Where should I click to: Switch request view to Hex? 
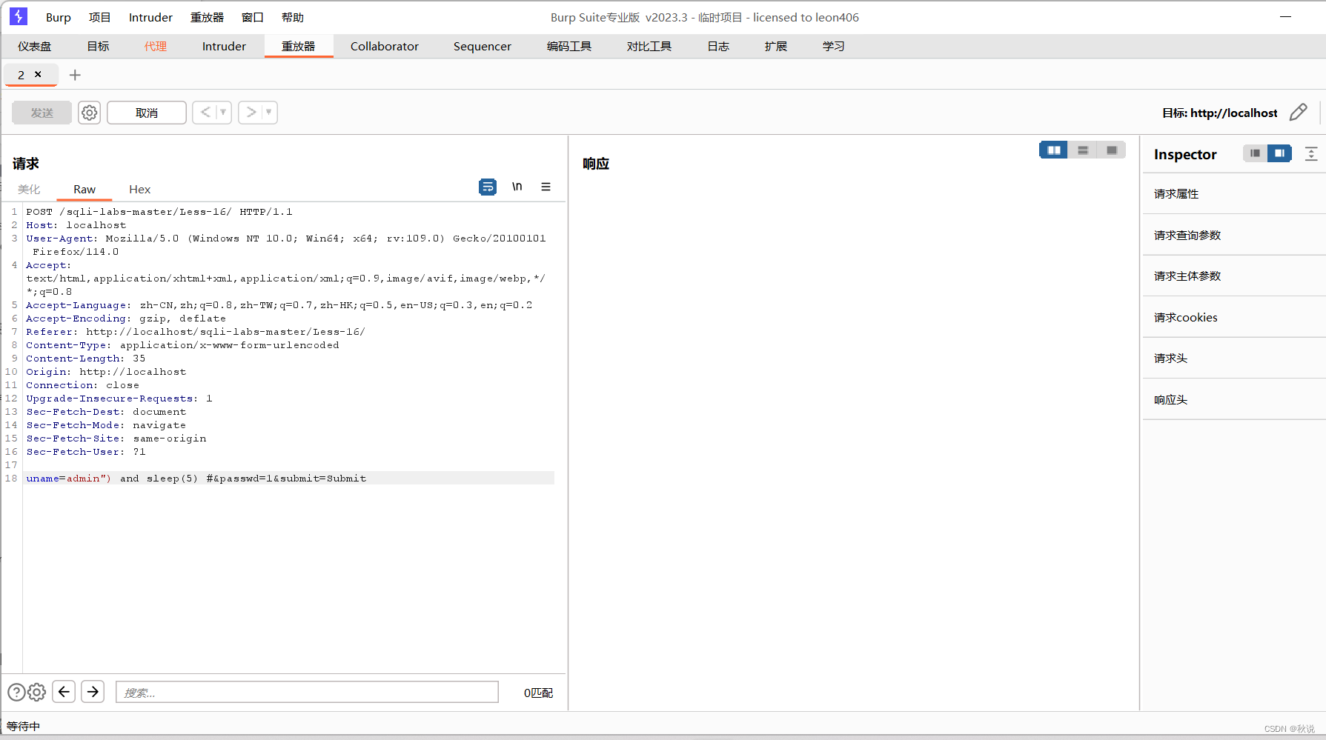pos(139,189)
